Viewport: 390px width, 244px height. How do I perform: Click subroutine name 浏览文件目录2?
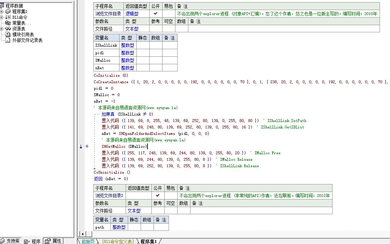(x=109, y=196)
